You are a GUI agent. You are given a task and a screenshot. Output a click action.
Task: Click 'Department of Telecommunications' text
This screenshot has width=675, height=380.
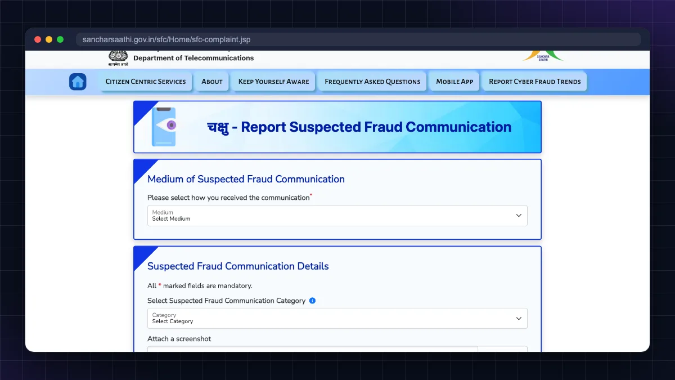click(x=193, y=58)
